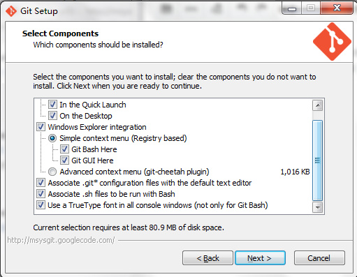Screen dimensions: 357x277
Task: Go to the Next setup page
Action: coord(260,258)
